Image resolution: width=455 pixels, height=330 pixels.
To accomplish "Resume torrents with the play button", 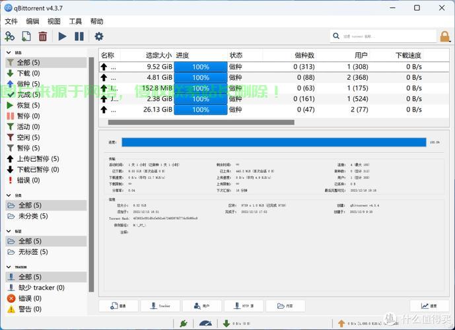I will (x=62, y=36).
